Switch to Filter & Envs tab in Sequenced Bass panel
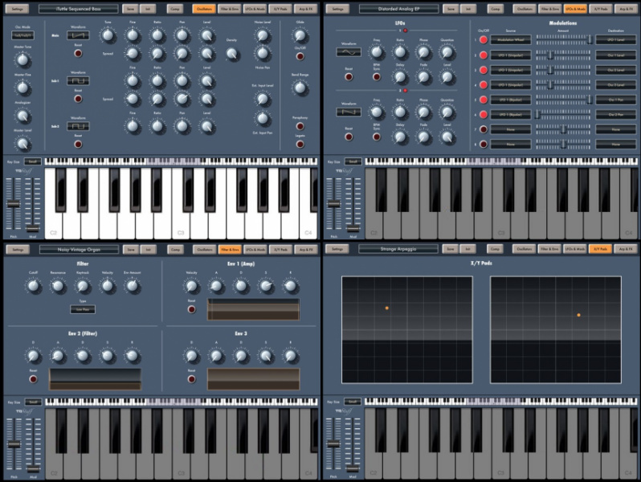 point(231,9)
